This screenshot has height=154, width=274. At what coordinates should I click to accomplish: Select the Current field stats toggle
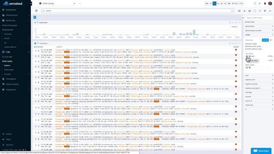[x=265, y=40]
